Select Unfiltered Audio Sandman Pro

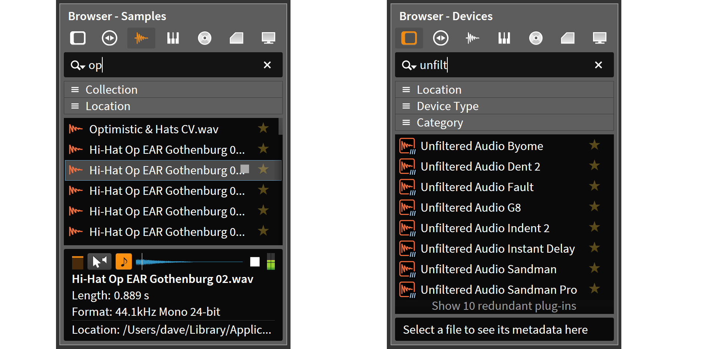click(504, 290)
